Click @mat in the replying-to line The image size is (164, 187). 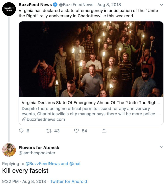(75, 163)
